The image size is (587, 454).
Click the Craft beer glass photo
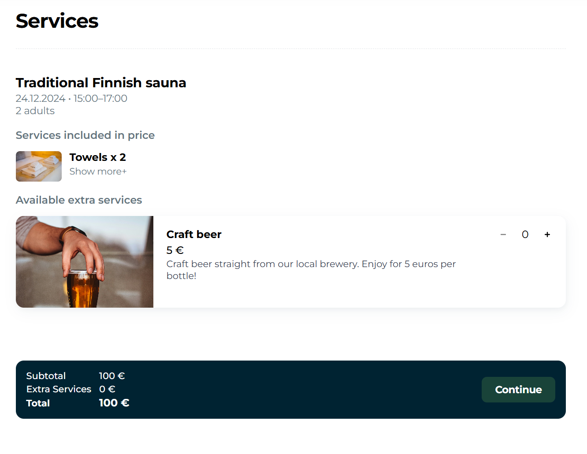point(85,262)
